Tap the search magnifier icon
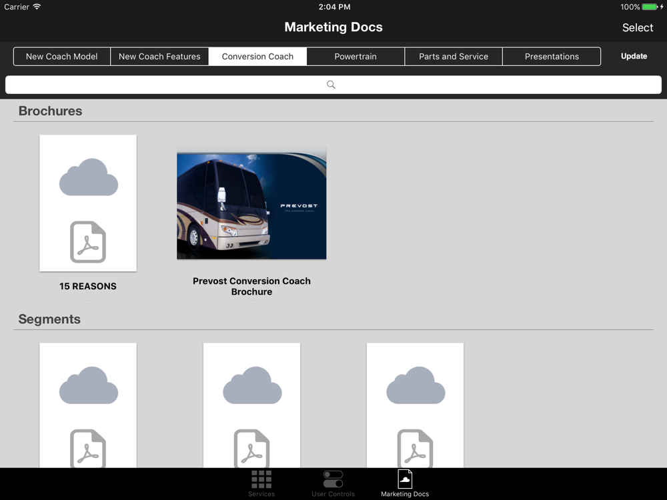Screen dimensions: 667x500 pos(331,85)
